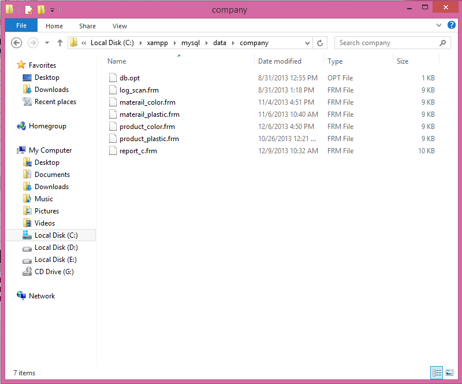Click the app folder icon in title bar
This screenshot has width=462, height=384.
click(9, 9)
